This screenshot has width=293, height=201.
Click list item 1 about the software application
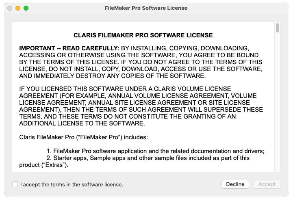click(x=156, y=151)
